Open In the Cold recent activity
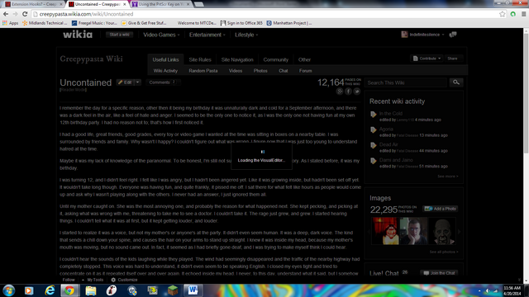Viewport: 529px width, 297px height. [391, 114]
